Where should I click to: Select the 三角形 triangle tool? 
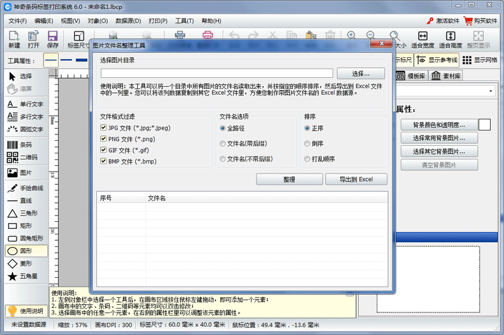[x=25, y=213]
